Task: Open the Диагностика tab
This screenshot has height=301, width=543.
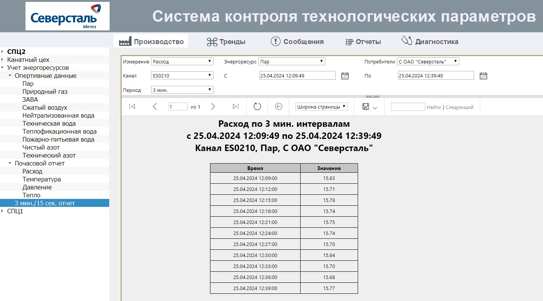Action: [430, 41]
